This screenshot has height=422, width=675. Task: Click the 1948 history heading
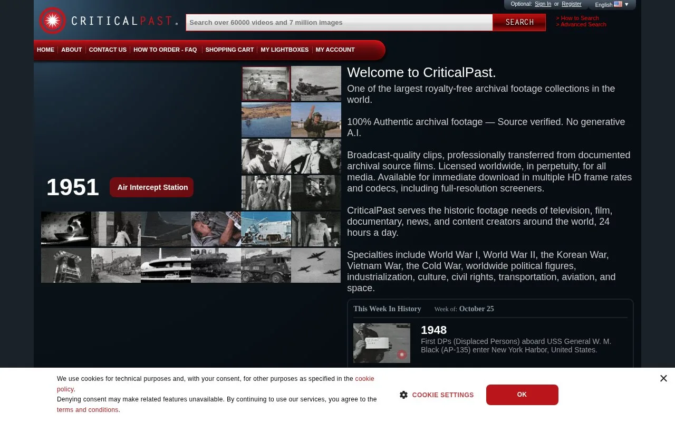[x=433, y=330]
